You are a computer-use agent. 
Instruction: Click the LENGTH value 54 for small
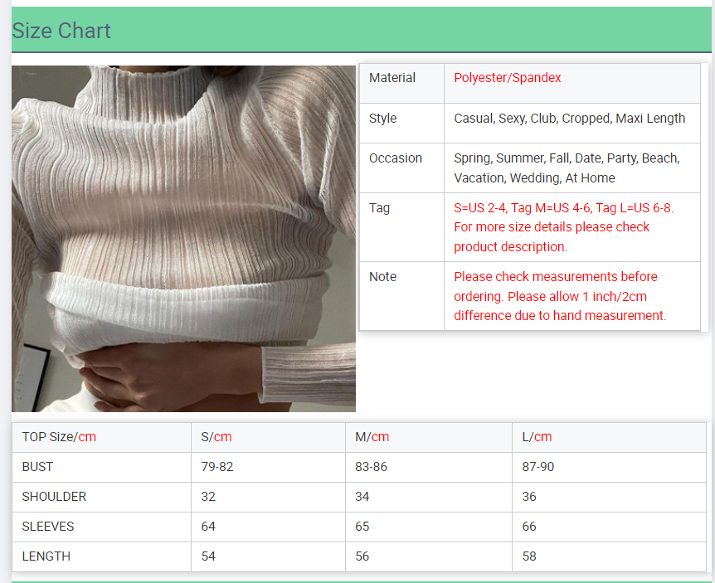click(208, 556)
